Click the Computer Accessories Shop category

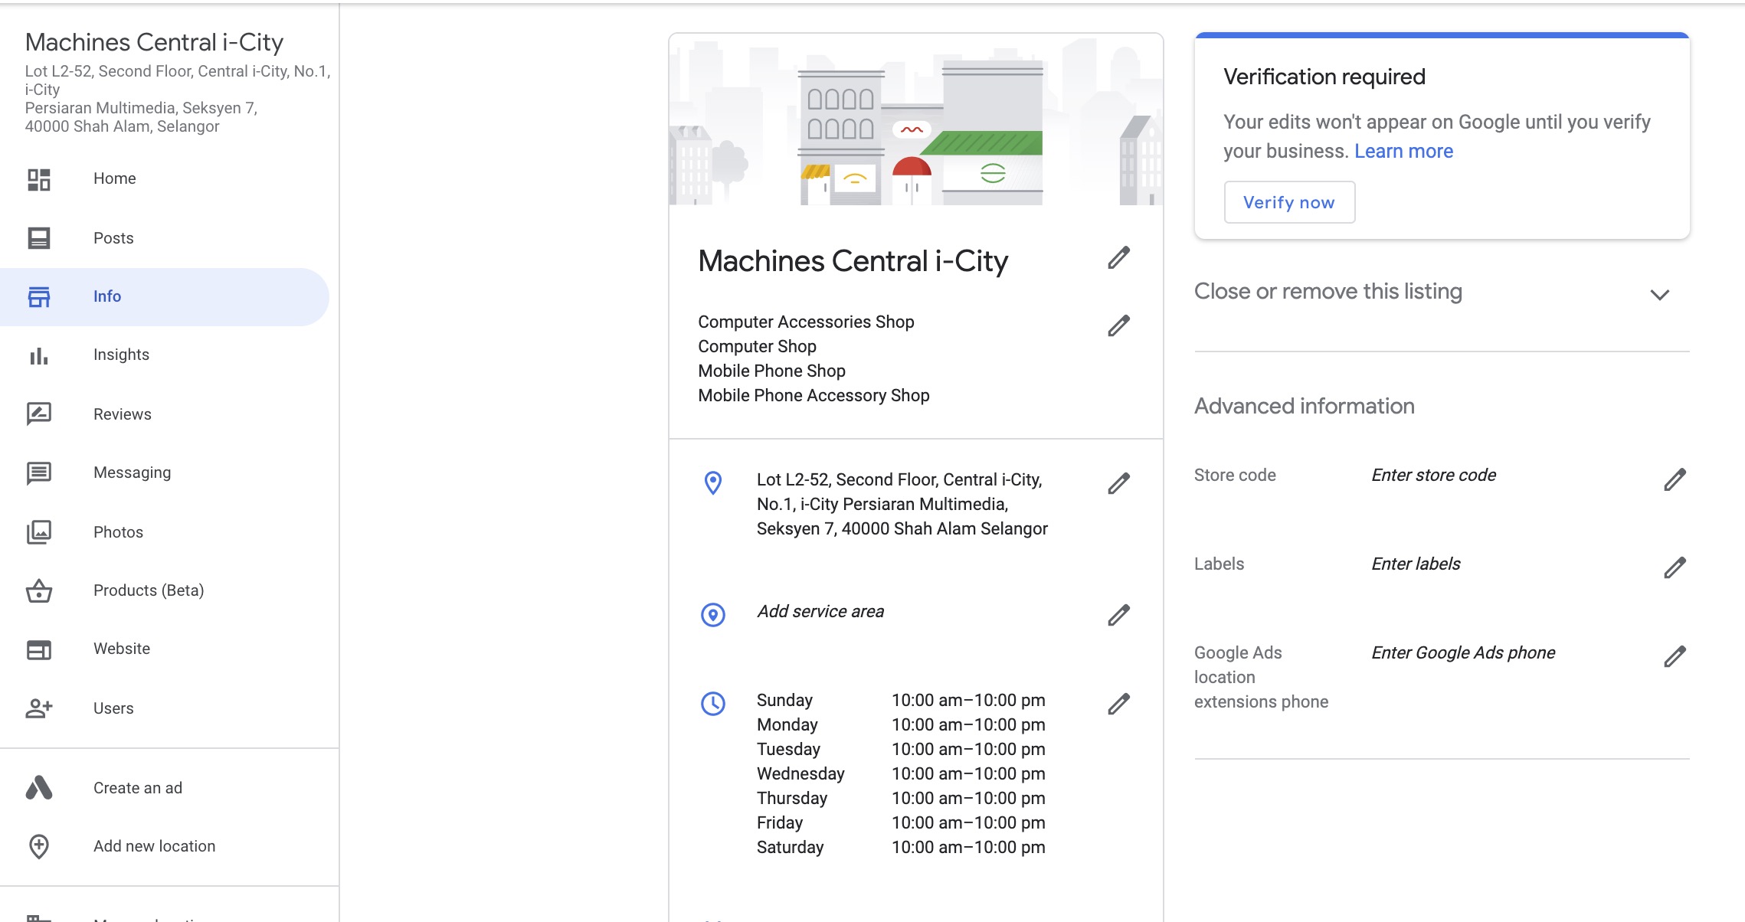coord(806,322)
